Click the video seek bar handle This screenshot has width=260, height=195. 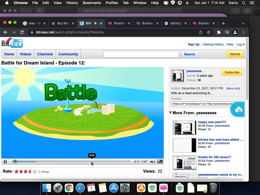click(15, 161)
